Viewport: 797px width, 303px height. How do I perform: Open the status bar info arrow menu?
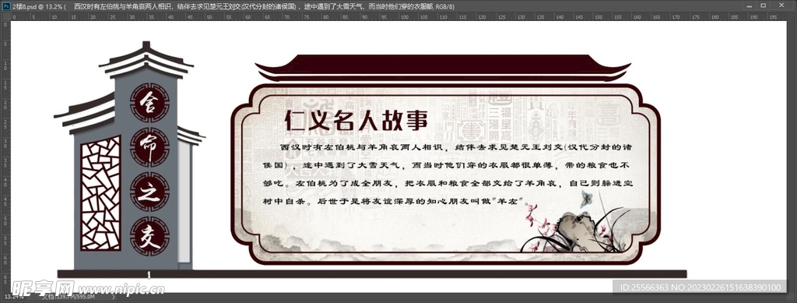coord(113,297)
